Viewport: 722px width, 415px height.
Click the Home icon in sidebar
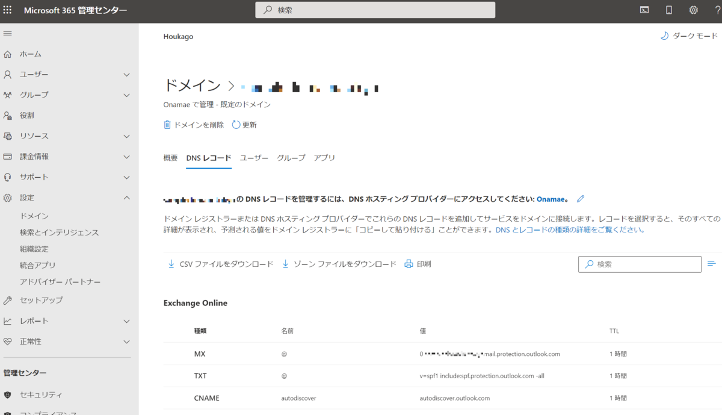point(8,54)
